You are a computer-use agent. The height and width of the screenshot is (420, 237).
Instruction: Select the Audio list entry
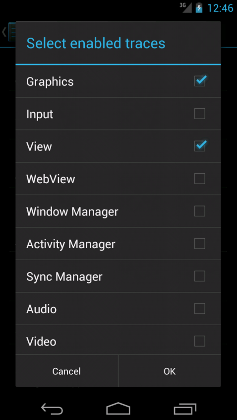click(x=118, y=309)
